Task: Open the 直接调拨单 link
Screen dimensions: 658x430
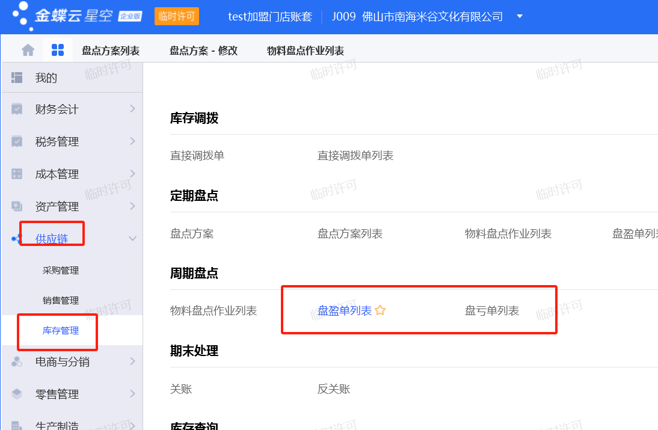Action: tap(197, 156)
